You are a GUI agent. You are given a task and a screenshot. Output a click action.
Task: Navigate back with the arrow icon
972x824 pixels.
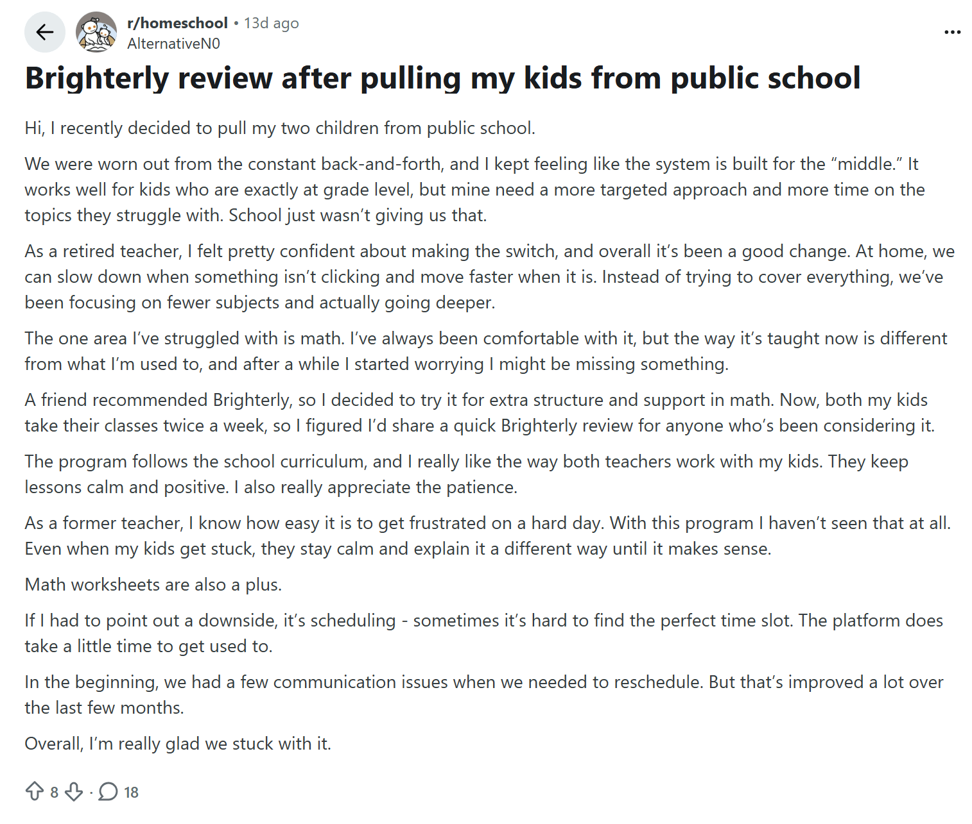point(44,31)
